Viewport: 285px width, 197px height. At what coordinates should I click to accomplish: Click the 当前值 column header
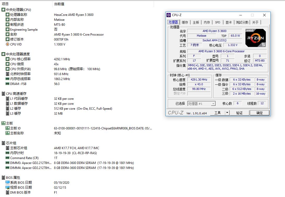[59, 4]
